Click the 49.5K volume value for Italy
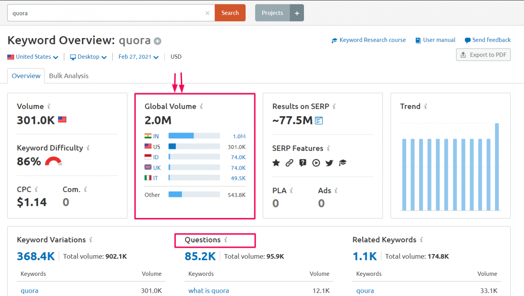This screenshot has width=524, height=296. click(238, 178)
